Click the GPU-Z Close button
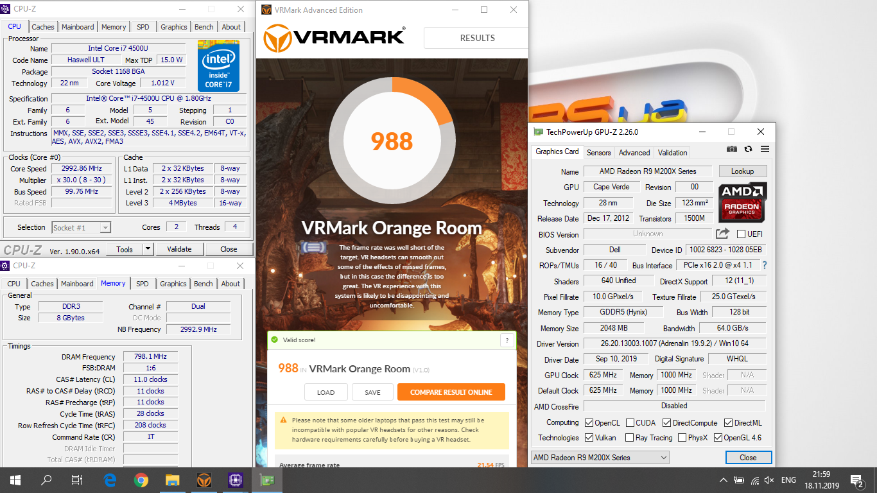 click(x=748, y=458)
